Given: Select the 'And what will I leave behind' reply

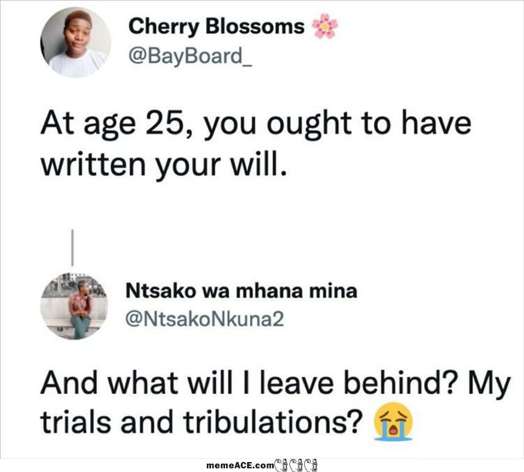Looking at the screenshot, I should point(275,403).
